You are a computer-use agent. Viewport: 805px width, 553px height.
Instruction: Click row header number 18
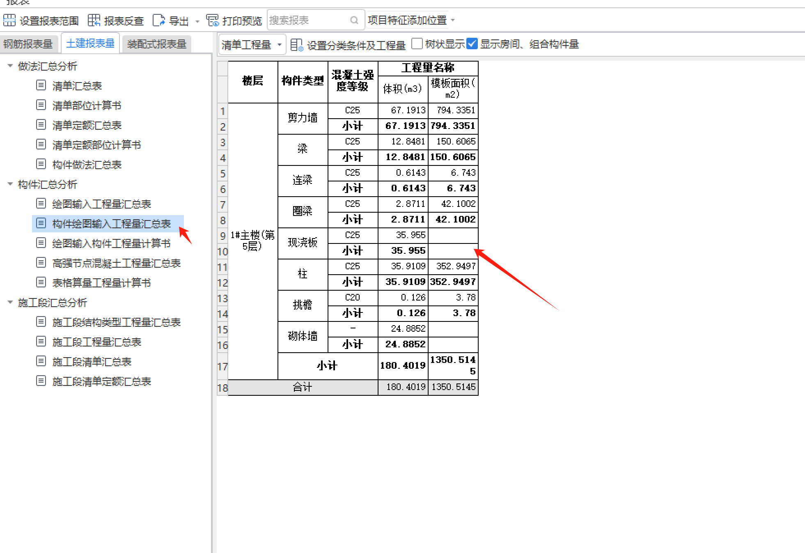(222, 388)
